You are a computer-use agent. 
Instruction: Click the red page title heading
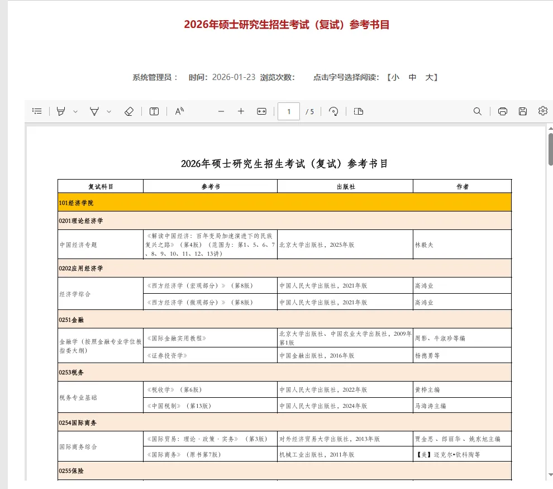287,25
